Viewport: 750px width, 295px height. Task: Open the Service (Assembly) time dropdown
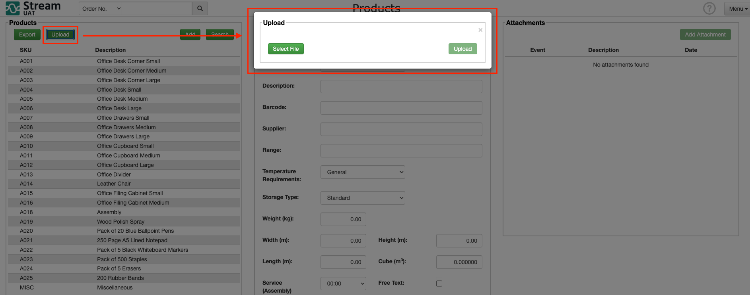[343, 284]
